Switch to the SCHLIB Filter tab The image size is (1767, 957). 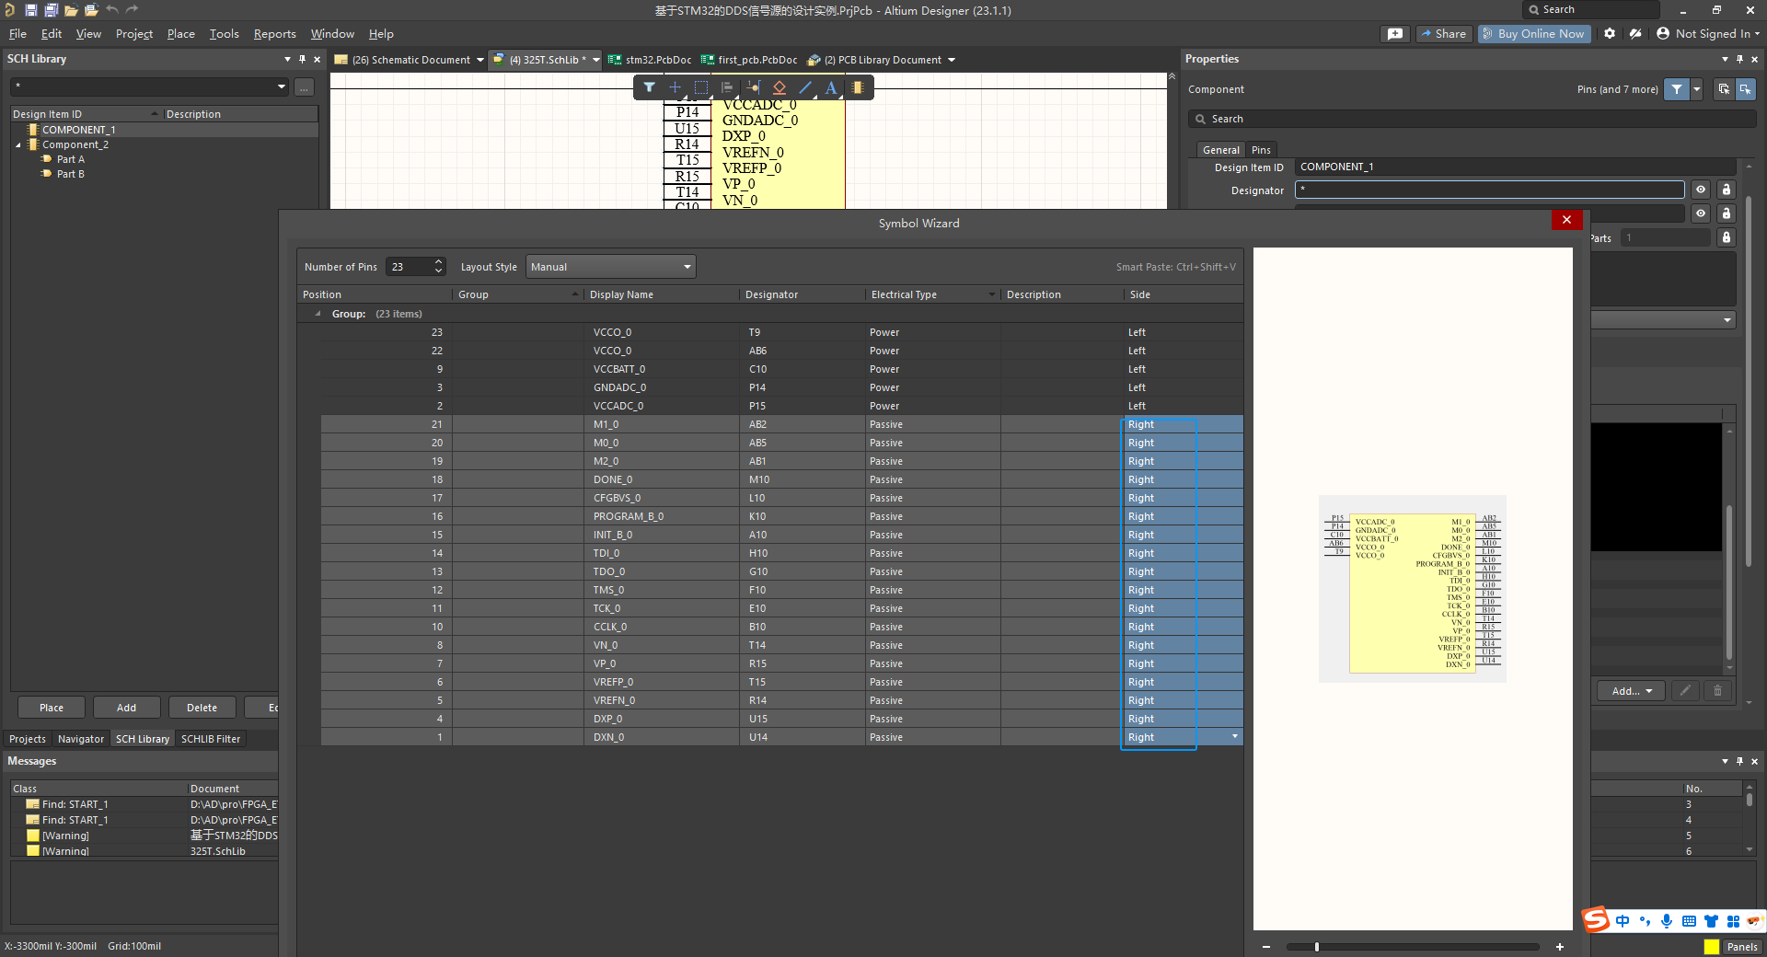click(x=211, y=739)
